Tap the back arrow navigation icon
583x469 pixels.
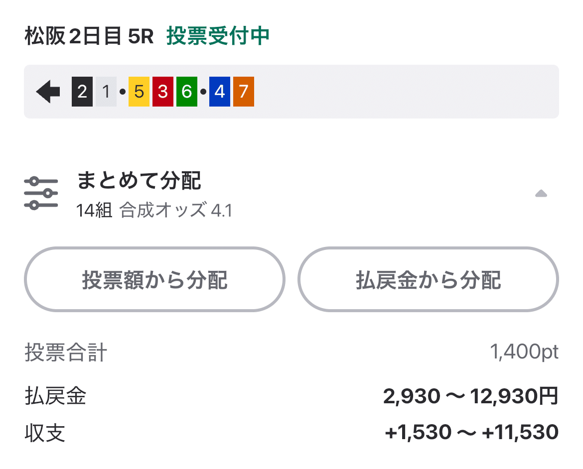[x=47, y=92]
